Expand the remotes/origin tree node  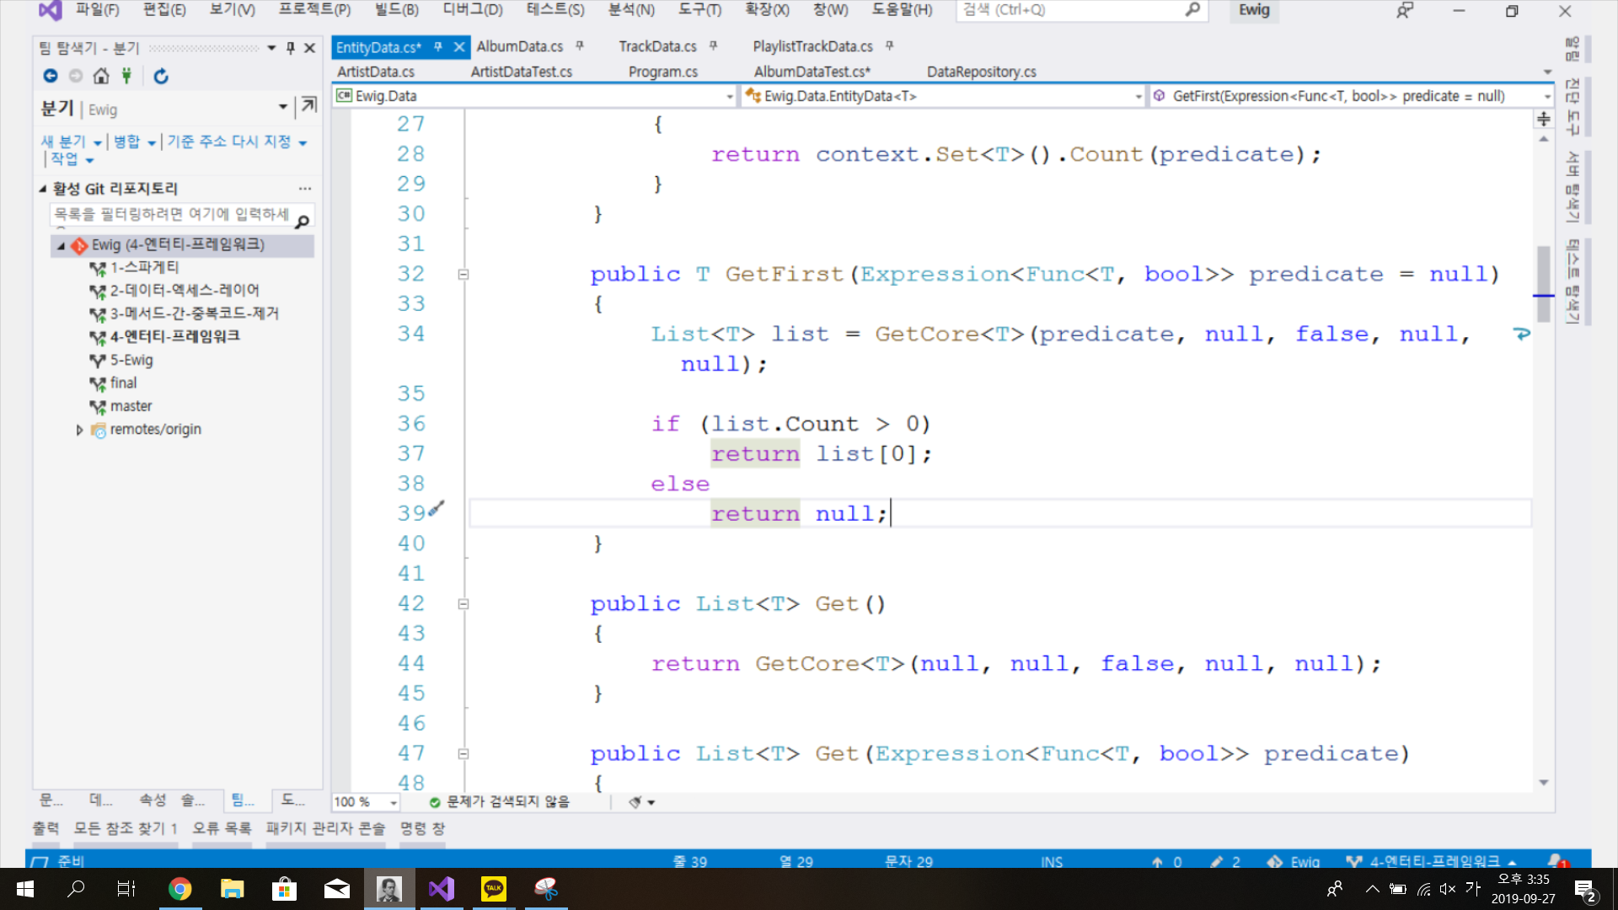click(x=80, y=430)
